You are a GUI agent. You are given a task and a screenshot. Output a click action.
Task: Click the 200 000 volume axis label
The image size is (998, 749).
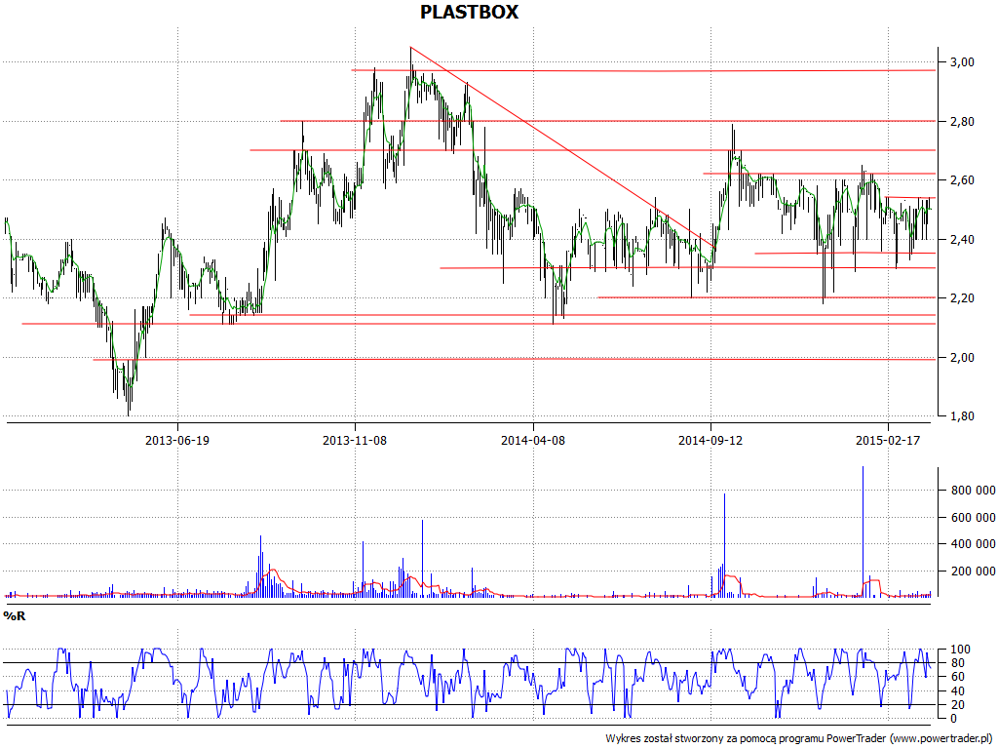pos(973,572)
